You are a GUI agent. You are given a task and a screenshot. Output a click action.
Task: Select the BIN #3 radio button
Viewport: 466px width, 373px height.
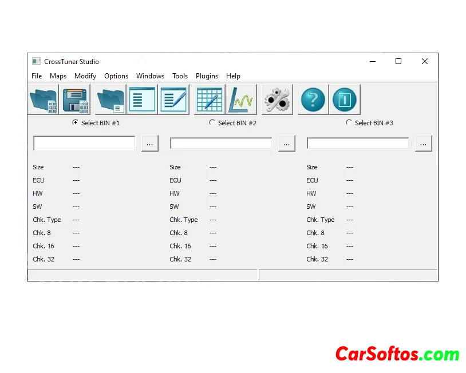pyautogui.click(x=349, y=122)
